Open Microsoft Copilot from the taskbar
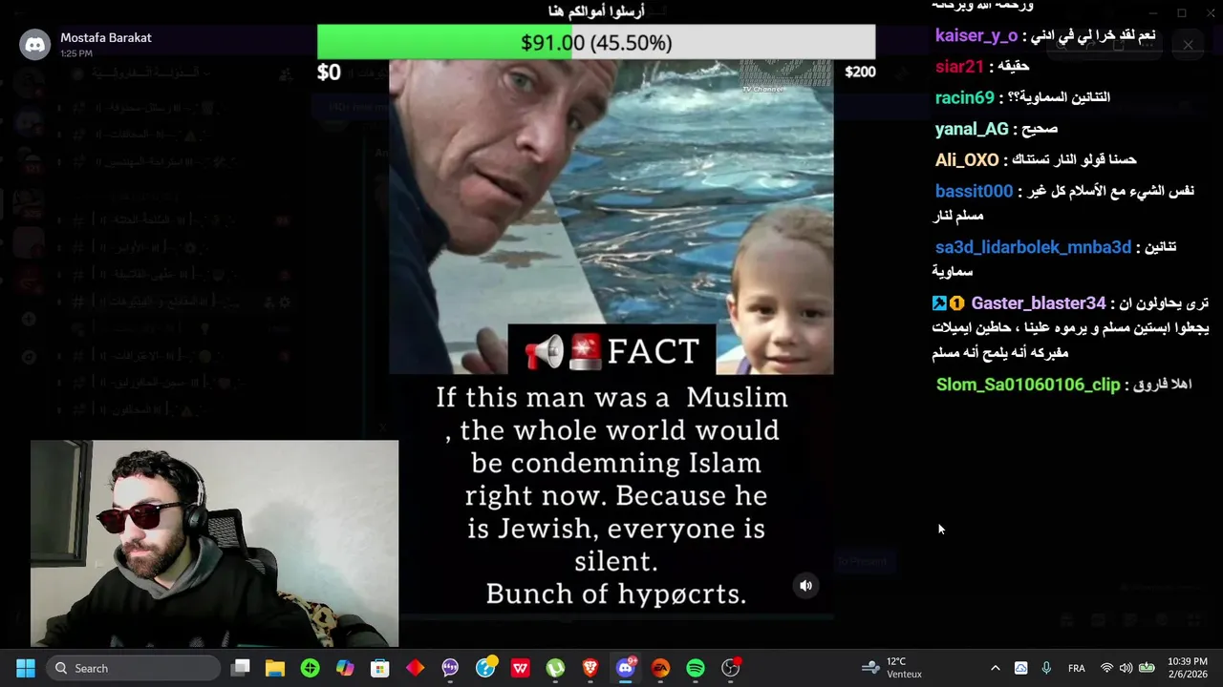Image resolution: width=1223 pixels, height=687 pixels. pyautogui.click(x=345, y=668)
